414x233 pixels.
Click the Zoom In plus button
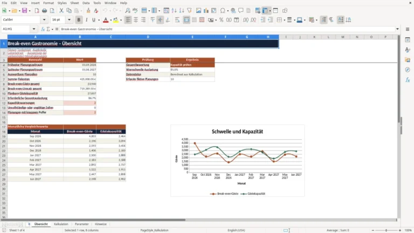click(400, 230)
